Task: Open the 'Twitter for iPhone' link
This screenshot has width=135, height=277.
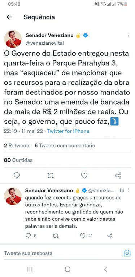Action: click(68, 131)
